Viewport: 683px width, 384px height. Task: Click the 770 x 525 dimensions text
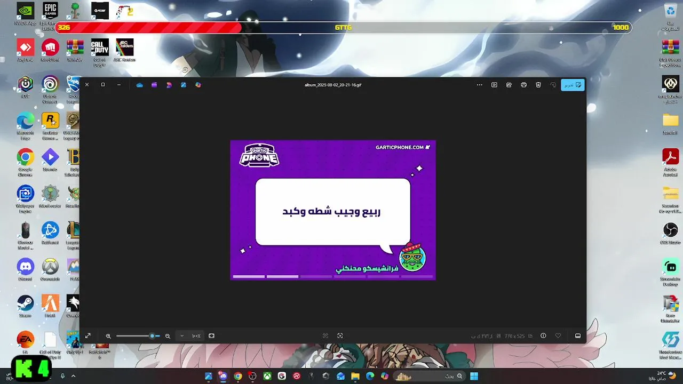[515, 336]
